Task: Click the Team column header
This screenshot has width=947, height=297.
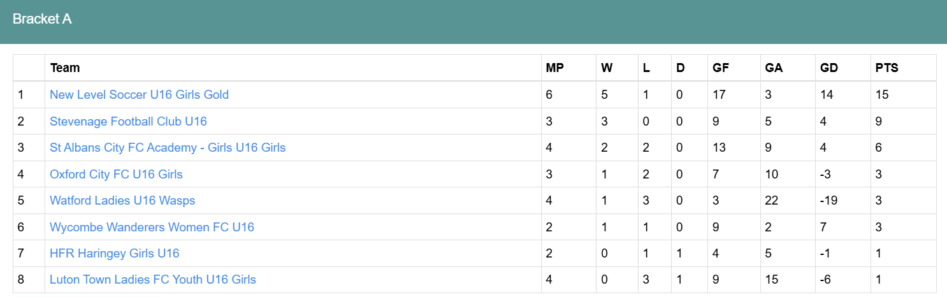Action: click(65, 68)
